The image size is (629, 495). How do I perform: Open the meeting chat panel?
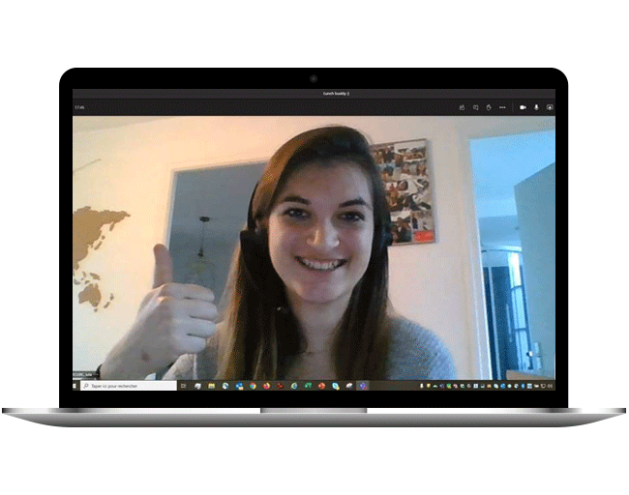[x=476, y=107]
